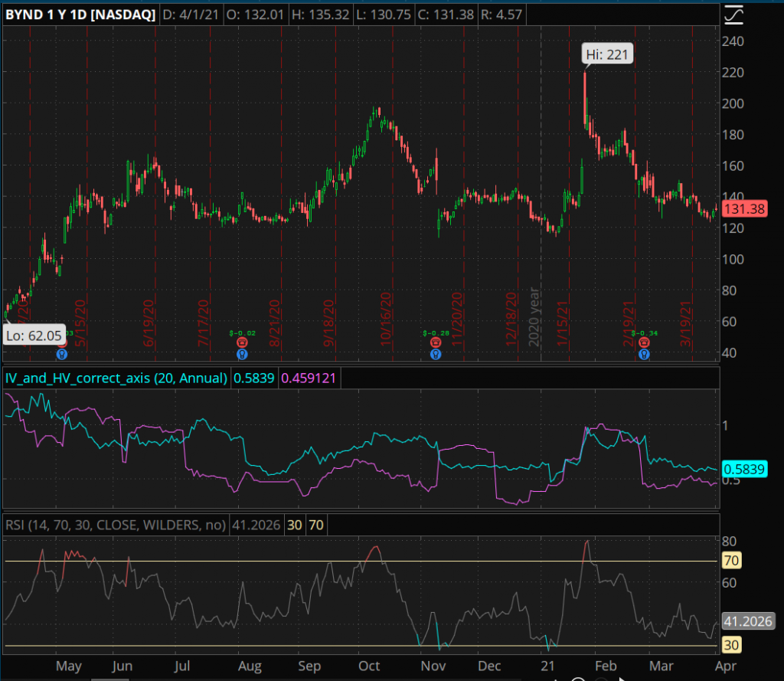The width and height of the screenshot is (784, 681).
Task: Click the 70 value in RSI header
Action: click(316, 525)
